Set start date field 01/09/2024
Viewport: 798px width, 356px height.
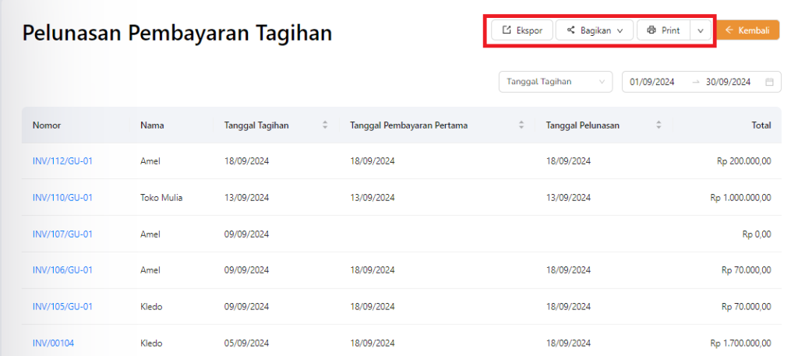click(652, 82)
